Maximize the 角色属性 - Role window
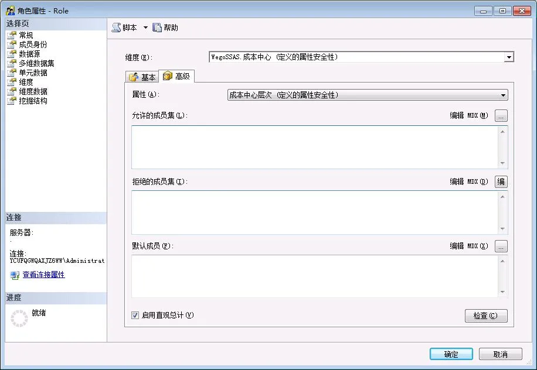537x370 pixels. (x=502, y=11)
